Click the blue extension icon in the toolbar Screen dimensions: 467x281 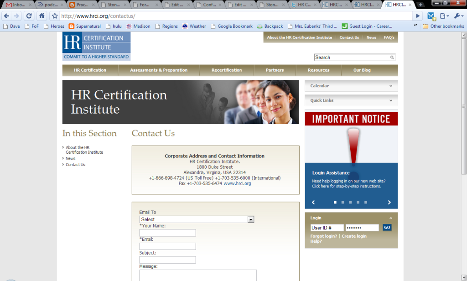pos(431,16)
